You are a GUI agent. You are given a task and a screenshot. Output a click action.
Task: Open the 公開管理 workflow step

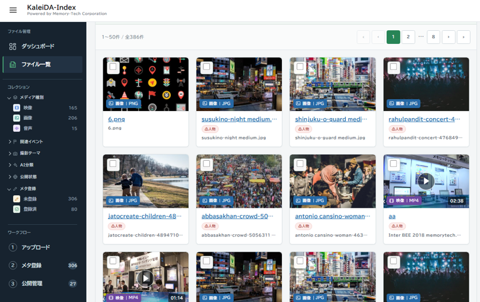tap(43, 284)
